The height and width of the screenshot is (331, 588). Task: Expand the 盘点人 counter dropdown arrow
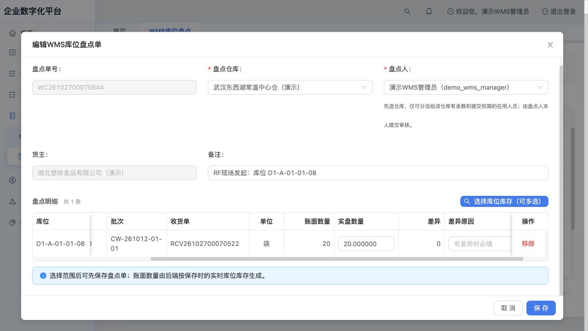click(540, 87)
